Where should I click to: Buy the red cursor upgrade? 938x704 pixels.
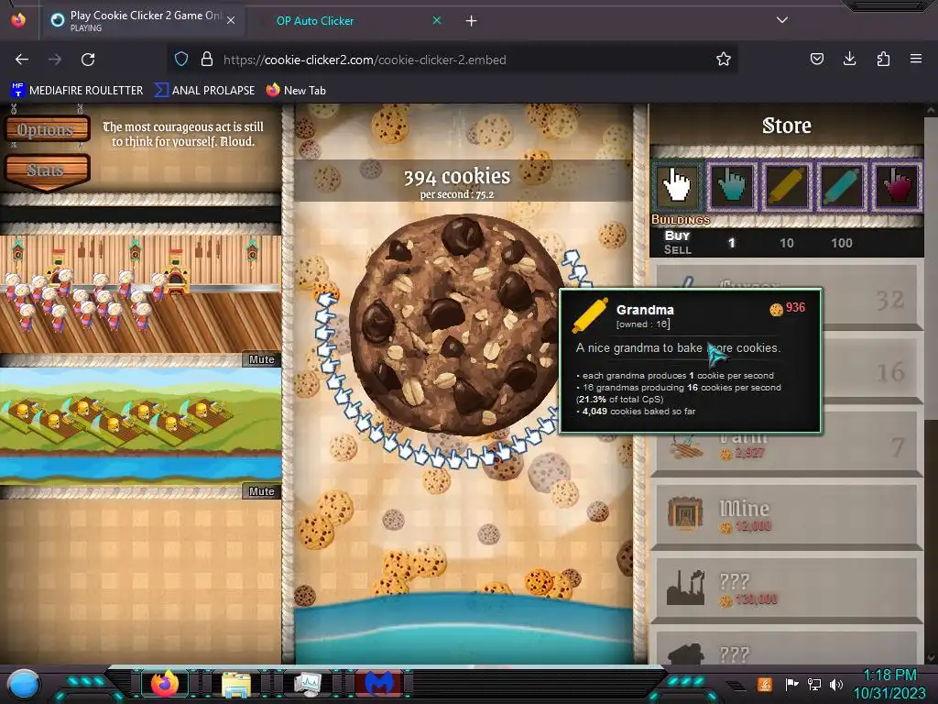pyautogui.click(x=896, y=185)
